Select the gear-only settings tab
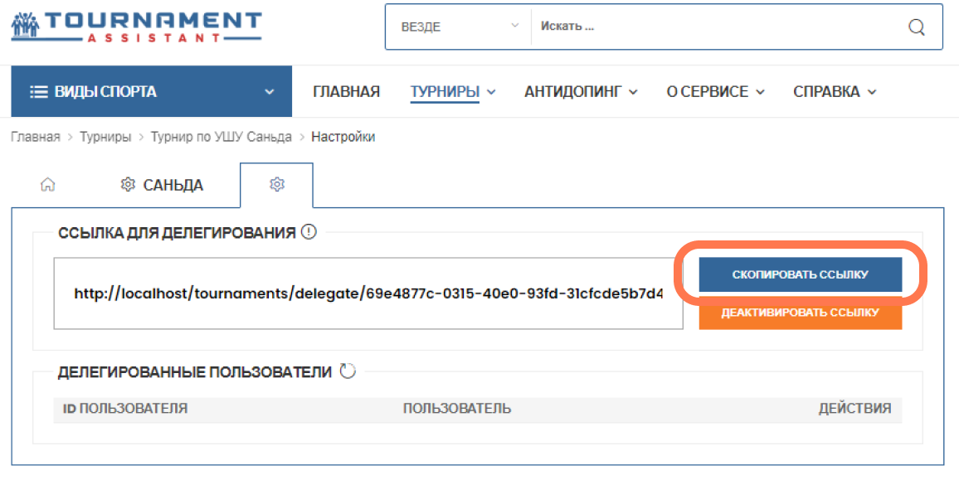This screenshot has width=959, height=480. pos(277,185)
